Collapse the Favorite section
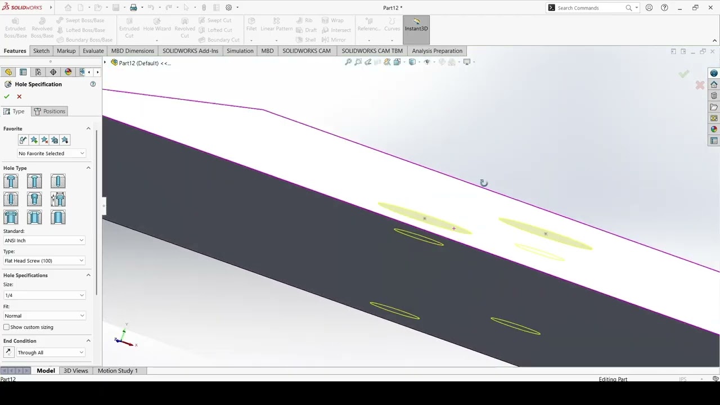 88,129
